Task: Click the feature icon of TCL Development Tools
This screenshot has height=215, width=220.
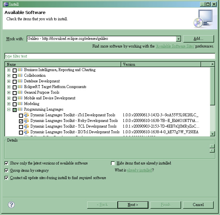Action: [26, 126]
